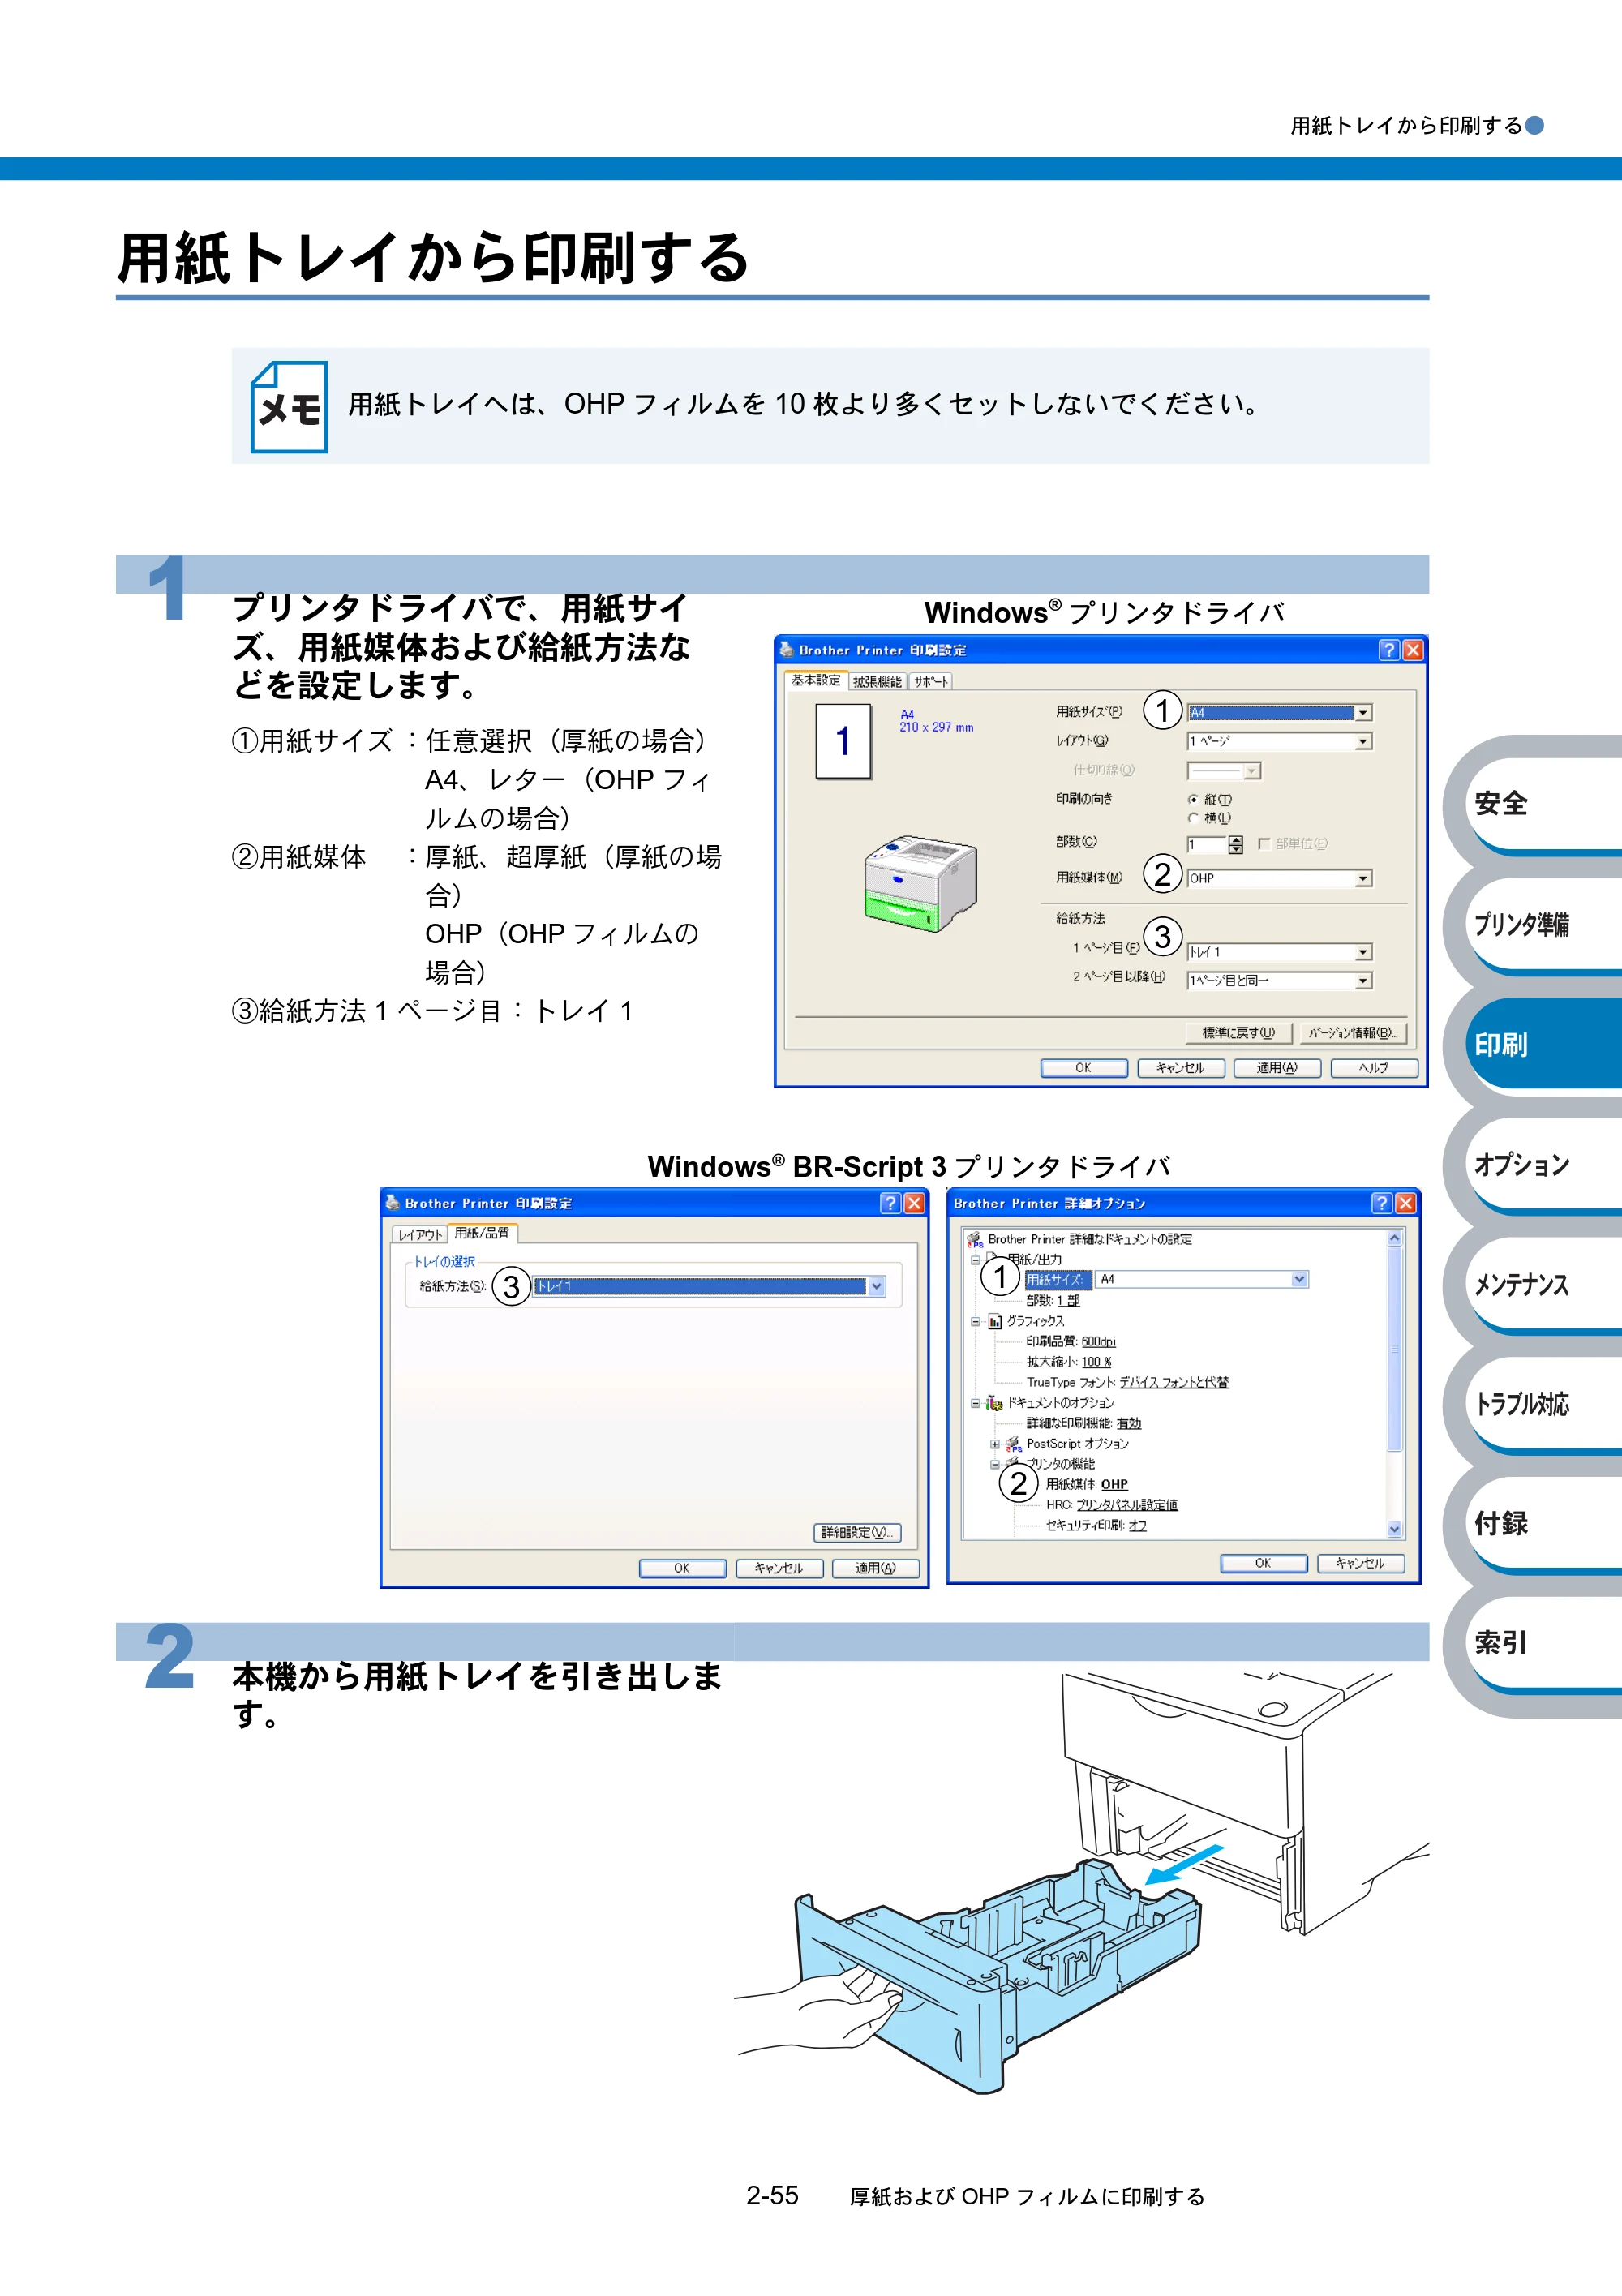
Task: Click the 詳細設定(V)... button
Action: coord(857,1533)
